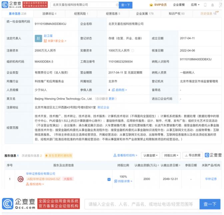Viewport: 224px width, 215px height.
Task: Click the credit code value 91110108MA00DDBX3J
Action: tap(50, 24)
